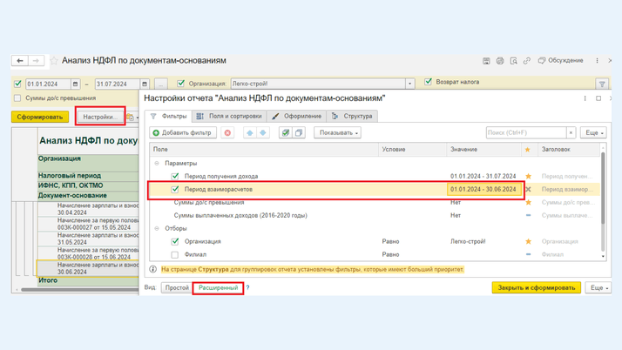This screenshot has height=350, width=622.
Task: Click star next to Период получения дохода
Action: click(528, 176)
